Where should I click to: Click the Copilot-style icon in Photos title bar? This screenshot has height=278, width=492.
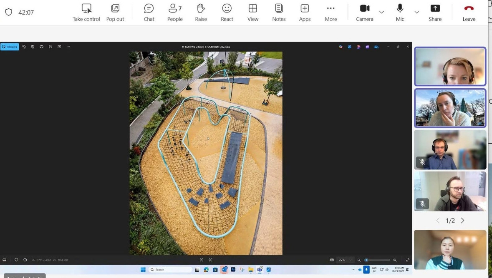(x=341, y=47)
